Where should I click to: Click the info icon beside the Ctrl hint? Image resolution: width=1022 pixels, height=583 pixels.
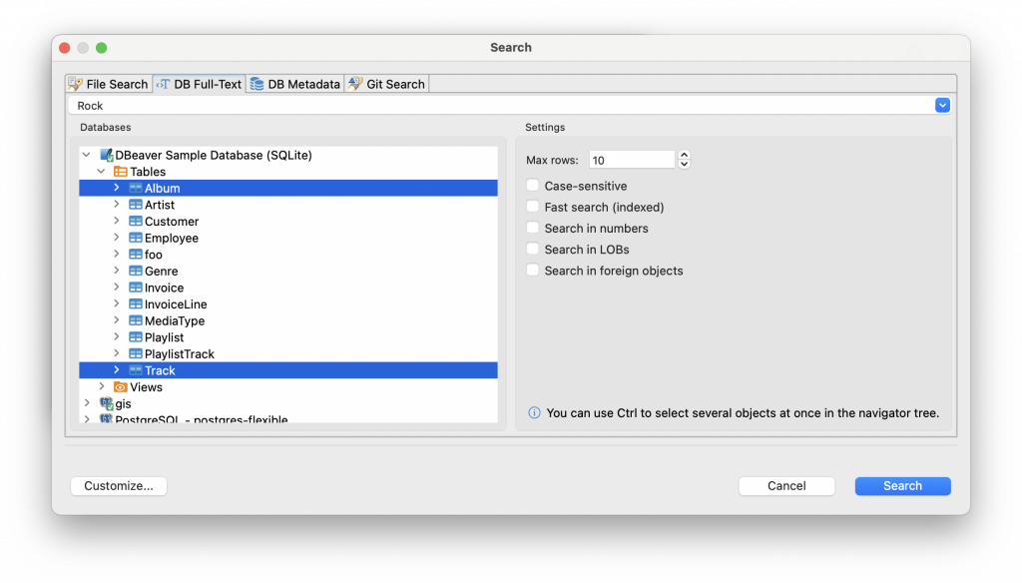click(x=535, y=413)
